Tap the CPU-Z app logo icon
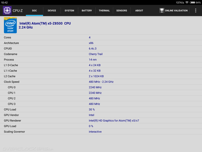Screen dimensions: 202x152 point(7,10)
